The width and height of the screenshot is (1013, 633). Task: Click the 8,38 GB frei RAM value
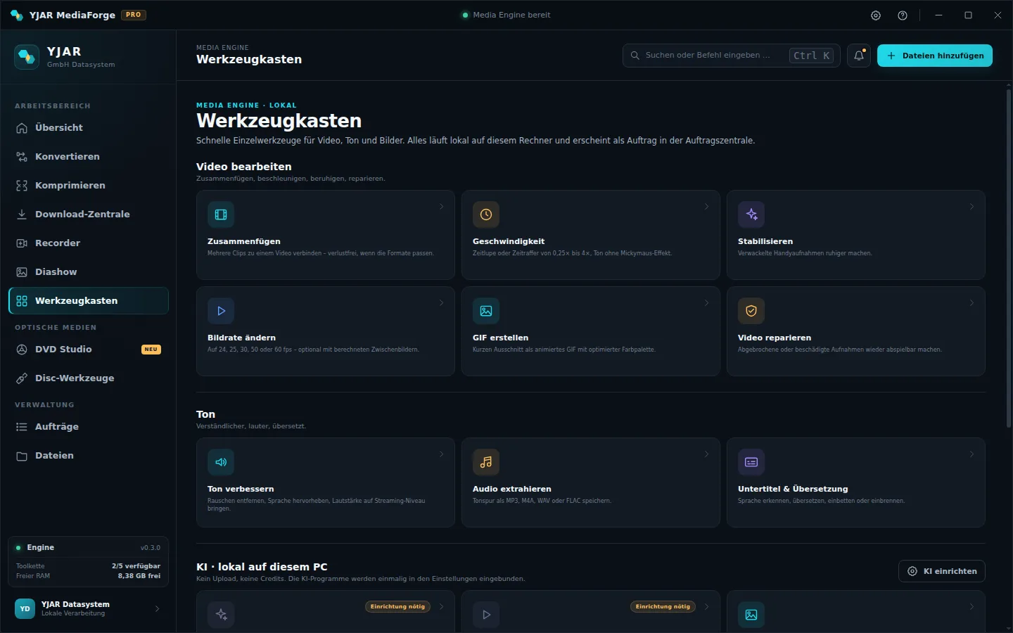(139, 576)
